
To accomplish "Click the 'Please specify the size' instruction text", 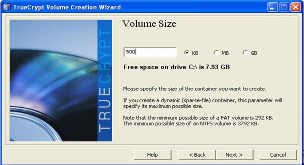I will [x=195, y=89].
